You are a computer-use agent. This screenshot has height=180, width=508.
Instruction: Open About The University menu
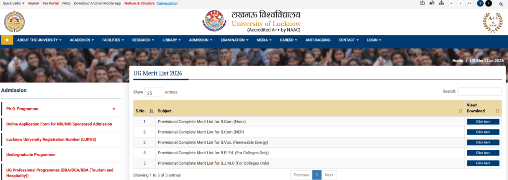tap(39, 40)
